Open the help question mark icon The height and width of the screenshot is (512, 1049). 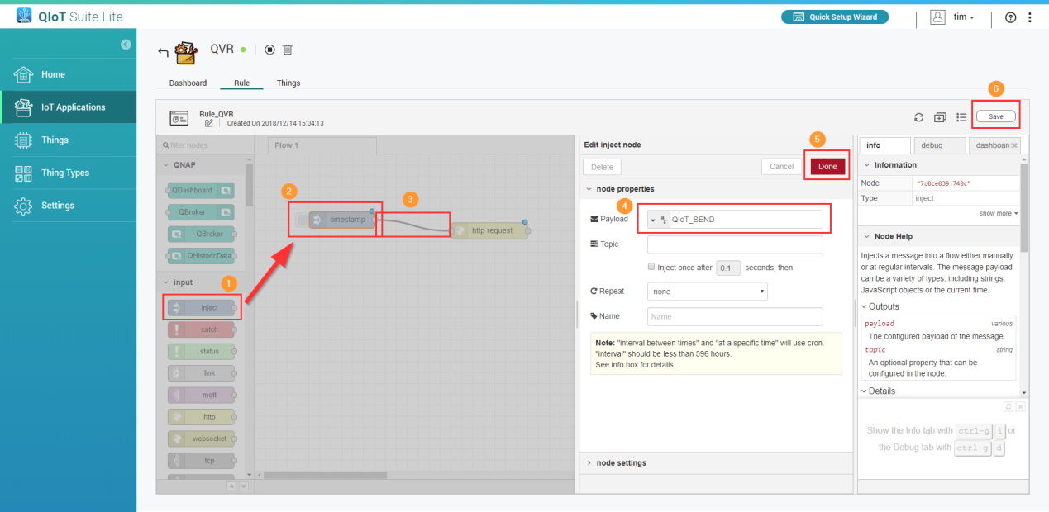click(1010, 17)
